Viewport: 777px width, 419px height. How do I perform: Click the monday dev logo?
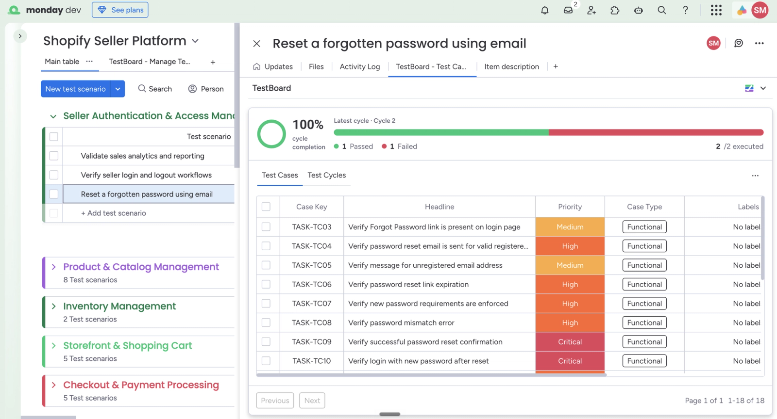coord(45,10)
